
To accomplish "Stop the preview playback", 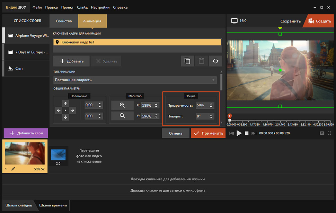I will point(247,133).
